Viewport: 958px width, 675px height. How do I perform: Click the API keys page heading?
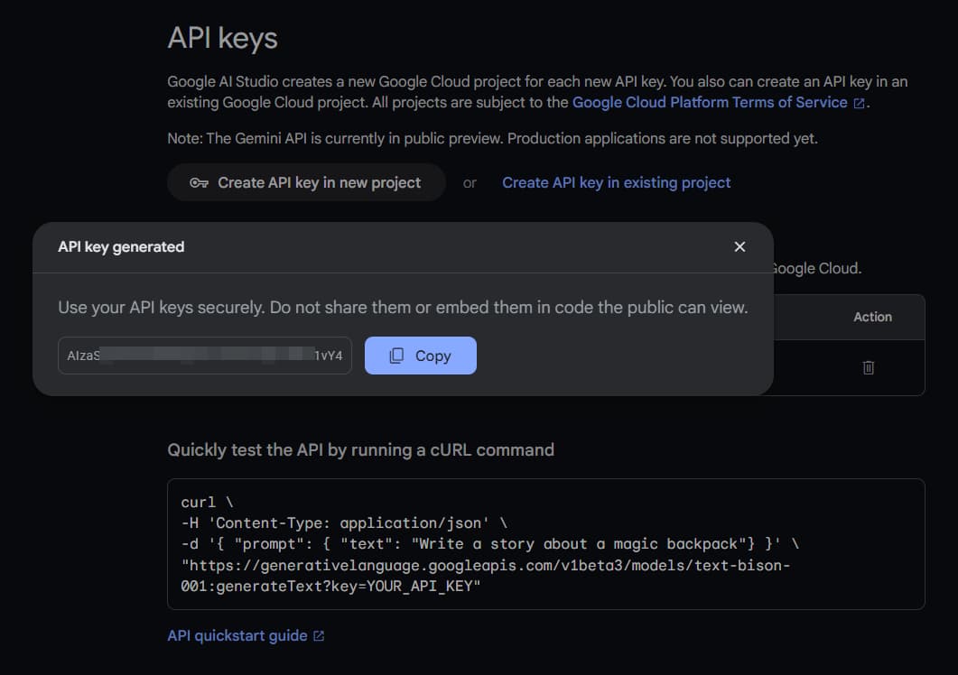[221, 37]
